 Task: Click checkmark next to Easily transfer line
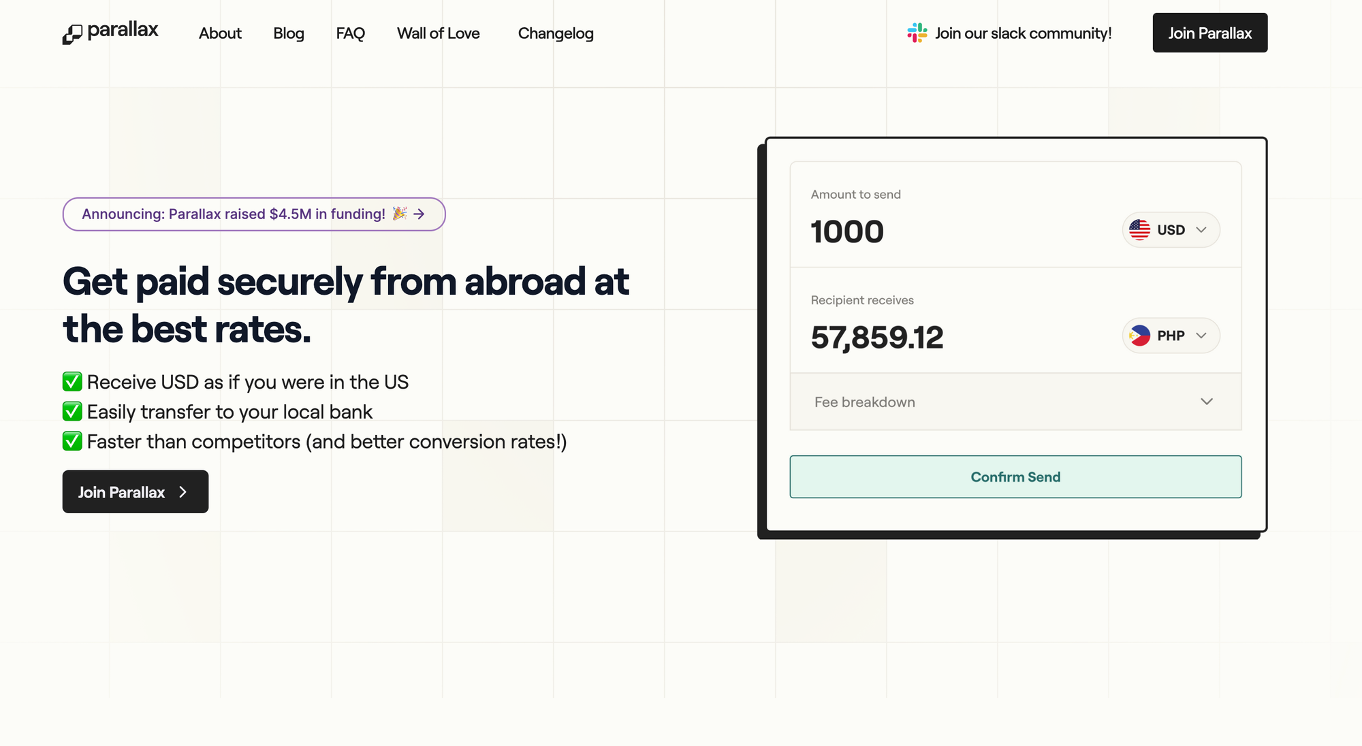tap(72, 412)
